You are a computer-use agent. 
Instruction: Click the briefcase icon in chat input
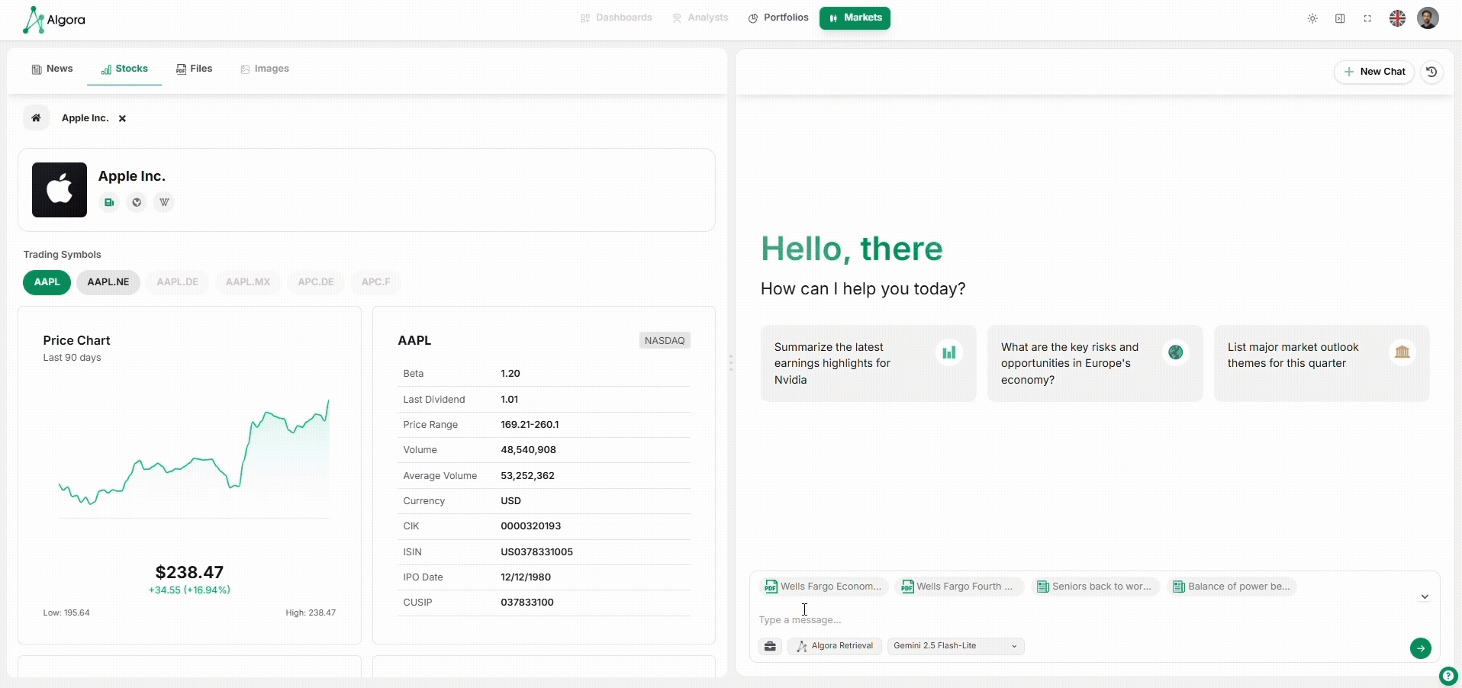[x=770, y=646]
